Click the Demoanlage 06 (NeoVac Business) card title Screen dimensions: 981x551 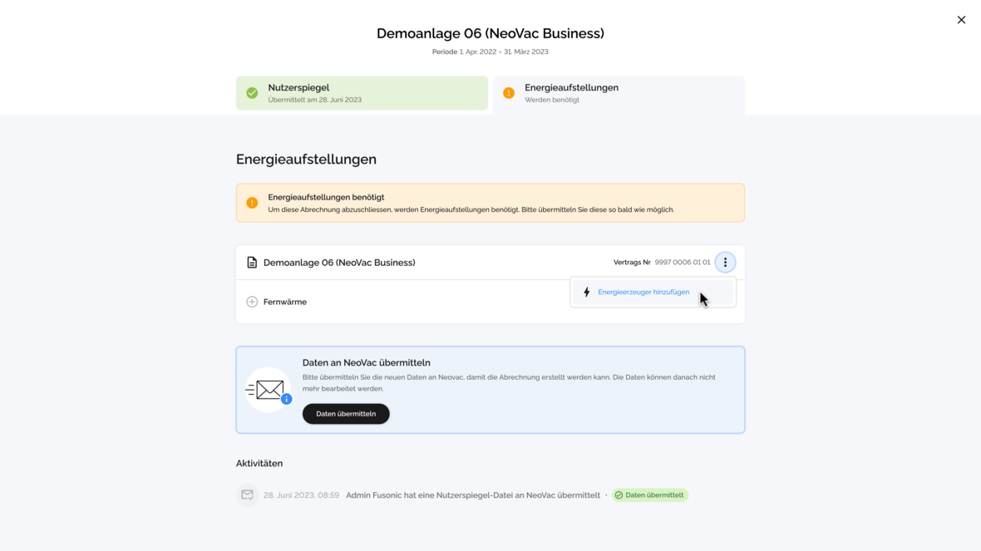pos(339,263)
